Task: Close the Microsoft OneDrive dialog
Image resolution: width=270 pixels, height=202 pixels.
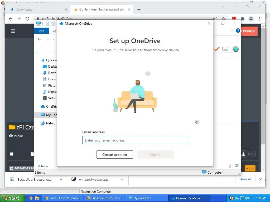Action: click(x=209, y=23)
